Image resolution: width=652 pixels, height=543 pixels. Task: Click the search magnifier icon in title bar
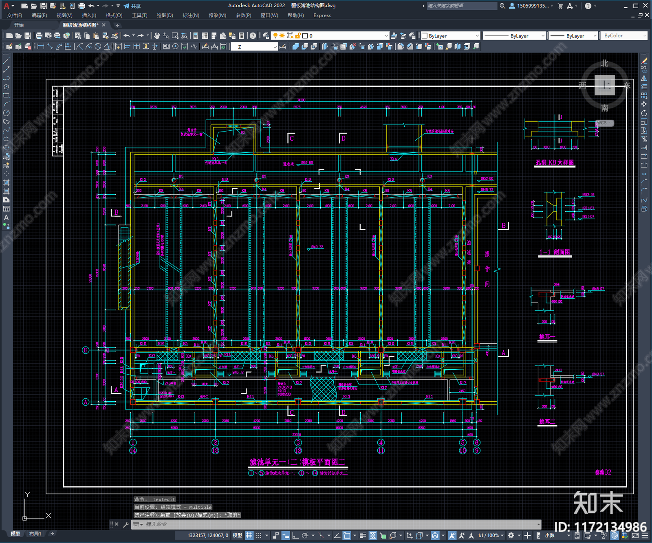pos(502,6)
